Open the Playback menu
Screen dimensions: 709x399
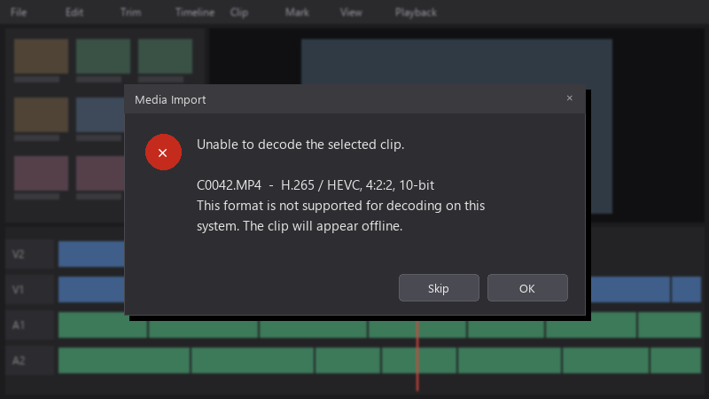tap(416, 12)
